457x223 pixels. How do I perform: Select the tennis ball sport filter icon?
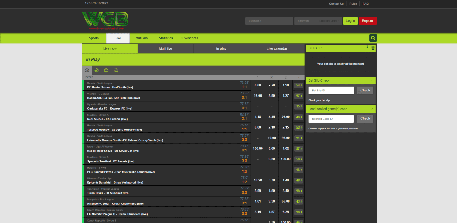(x=106, y=70)
